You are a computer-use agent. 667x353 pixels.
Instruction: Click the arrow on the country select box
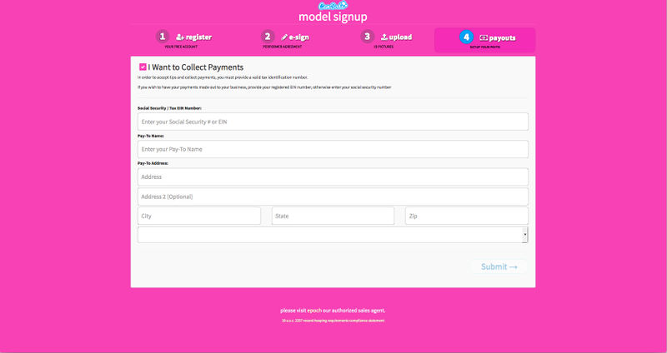pyautogui.click(x=524, y=236)
